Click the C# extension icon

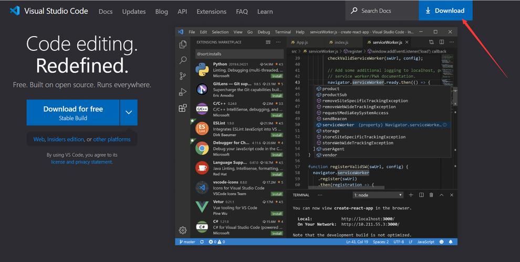pyautogui.click(x=202, y=227)
